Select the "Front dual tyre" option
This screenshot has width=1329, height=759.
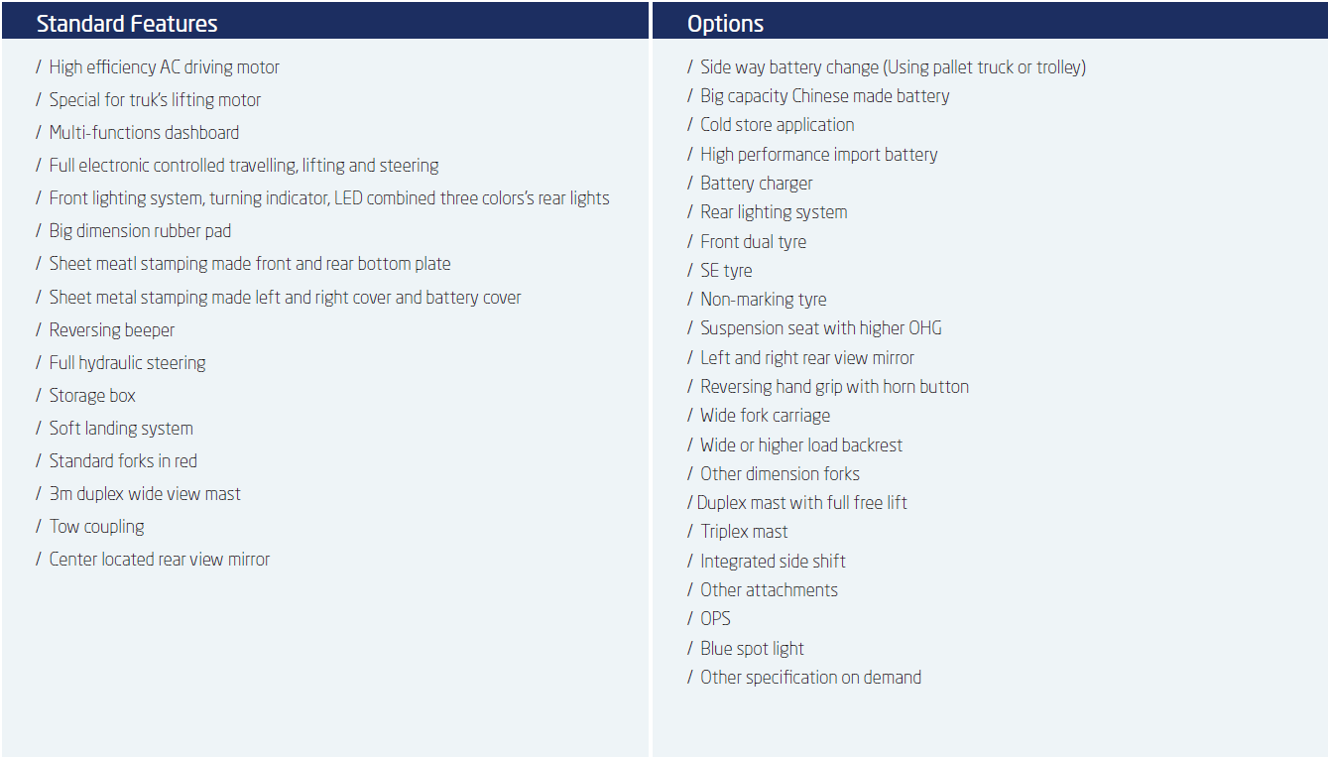point(754,242)
